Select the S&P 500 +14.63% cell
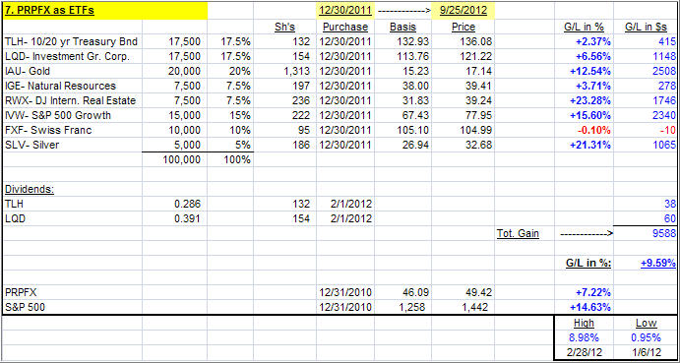Image resolution: width=680 pixels, height=363 pixels. pos(584,307)
